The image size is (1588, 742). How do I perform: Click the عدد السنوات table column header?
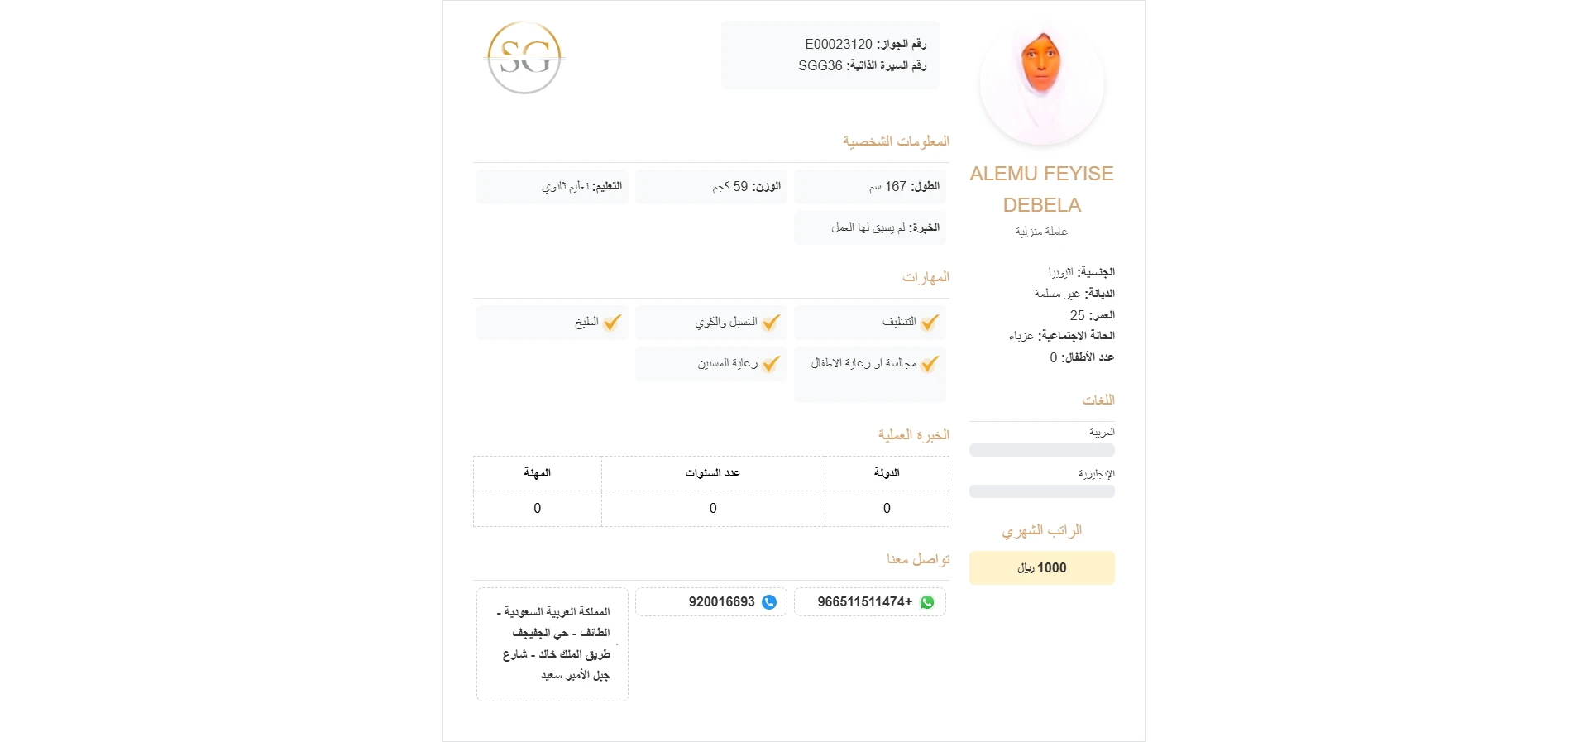[x=713, y=473]
